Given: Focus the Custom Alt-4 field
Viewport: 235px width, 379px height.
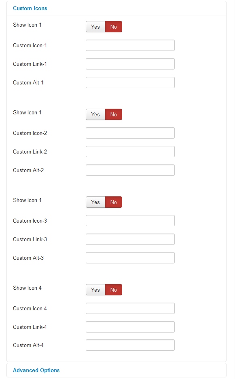Looking at the screenshot, I should pos(130,345).
